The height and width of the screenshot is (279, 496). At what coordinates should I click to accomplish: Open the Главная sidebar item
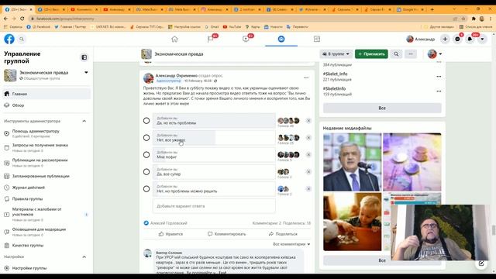[x=46, y=94]
